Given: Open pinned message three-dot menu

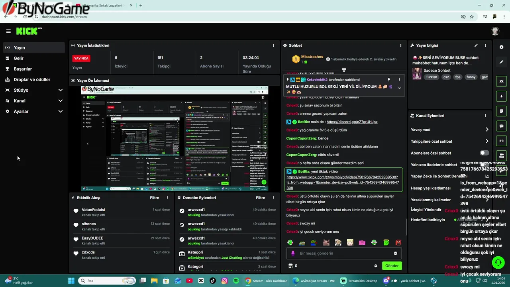Looking at the screenshot, I should pos(399,80).
